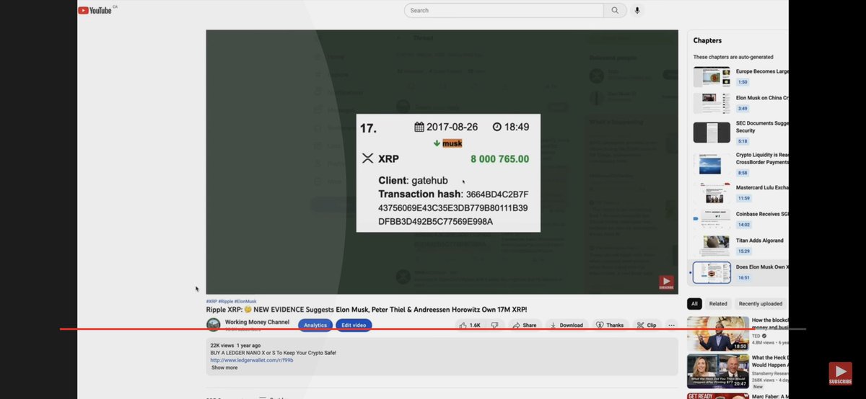Open Titan Adds Algorand chapter thumbnail
The width and height of the screenshot is (866, 399).
click(712, 246)
